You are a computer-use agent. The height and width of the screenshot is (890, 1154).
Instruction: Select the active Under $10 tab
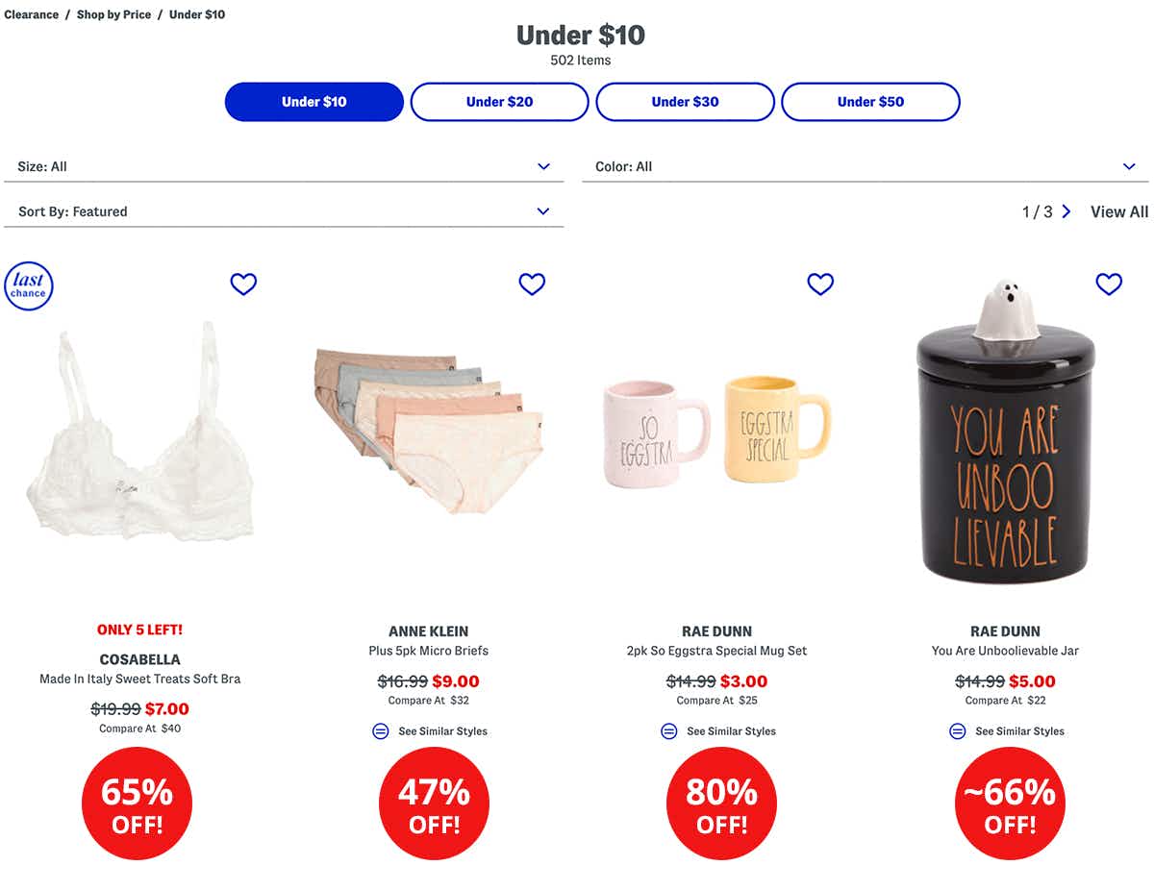314,102
